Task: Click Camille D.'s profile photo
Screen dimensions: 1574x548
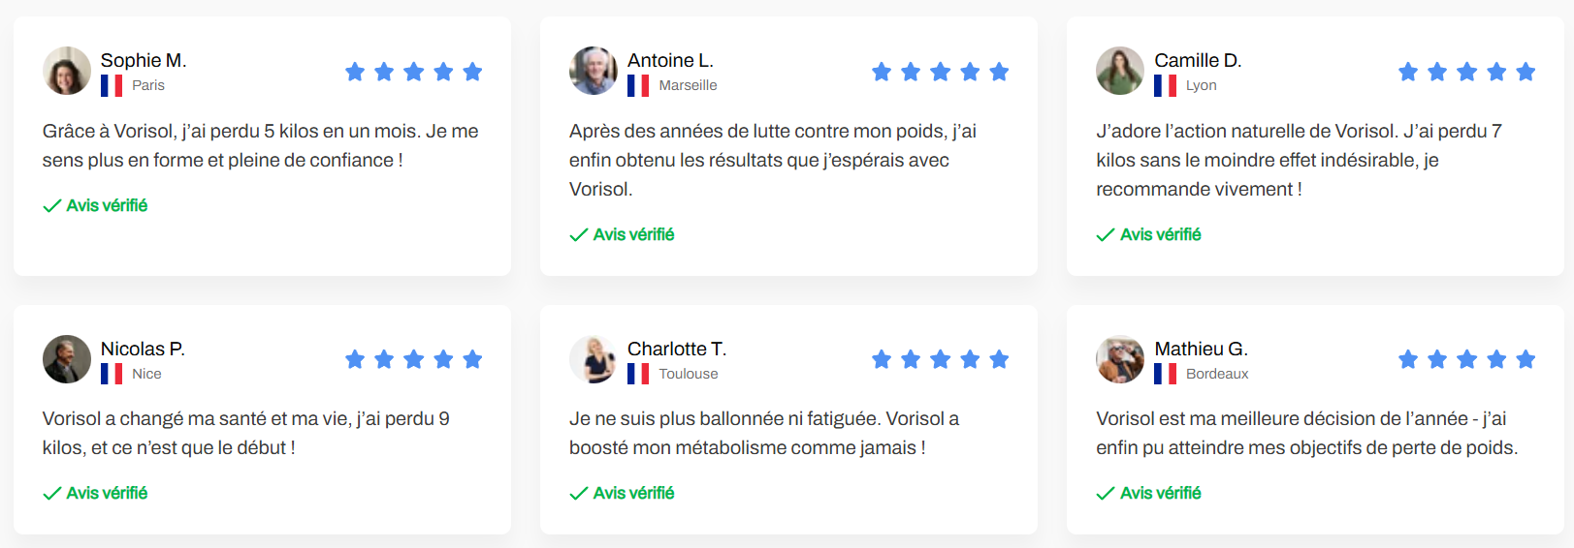Action: [x=1120, y=71]
